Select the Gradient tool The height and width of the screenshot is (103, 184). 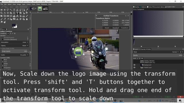pyautogui.click(x=24, y=16)
